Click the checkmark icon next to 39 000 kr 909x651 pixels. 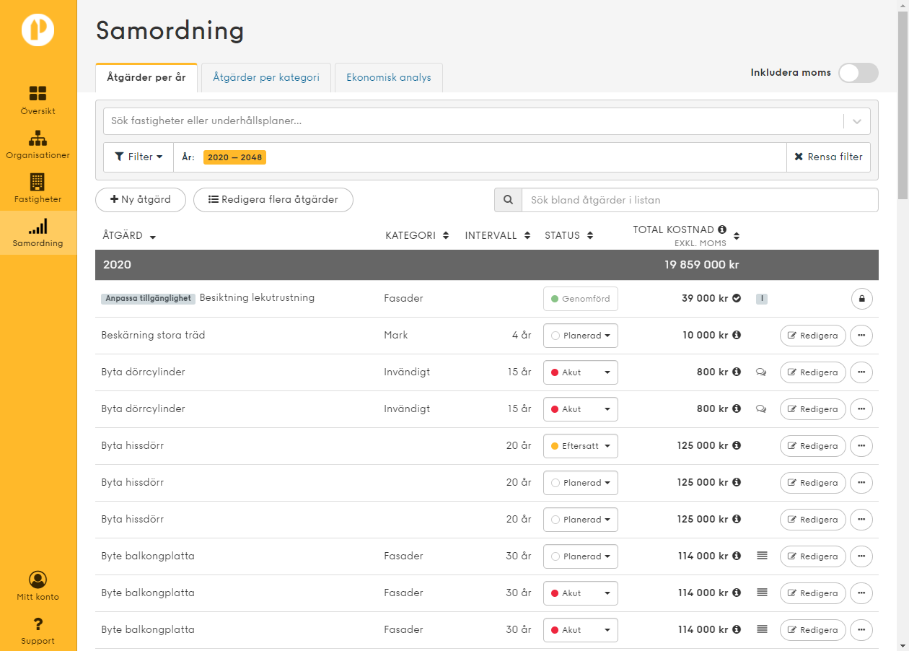737,298
